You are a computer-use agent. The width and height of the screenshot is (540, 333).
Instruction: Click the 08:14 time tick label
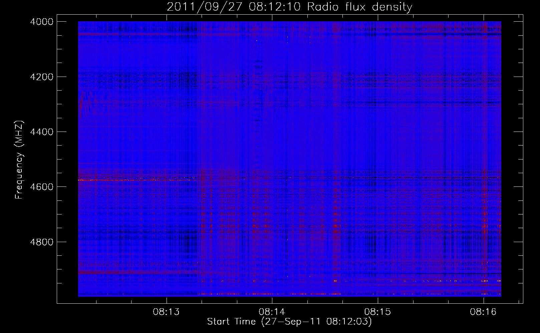coord(272,312)
